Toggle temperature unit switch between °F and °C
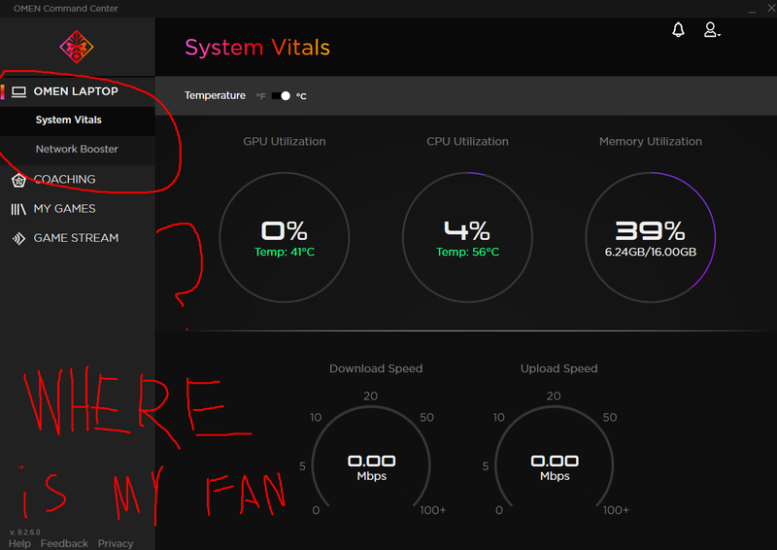 click(281, 96)
